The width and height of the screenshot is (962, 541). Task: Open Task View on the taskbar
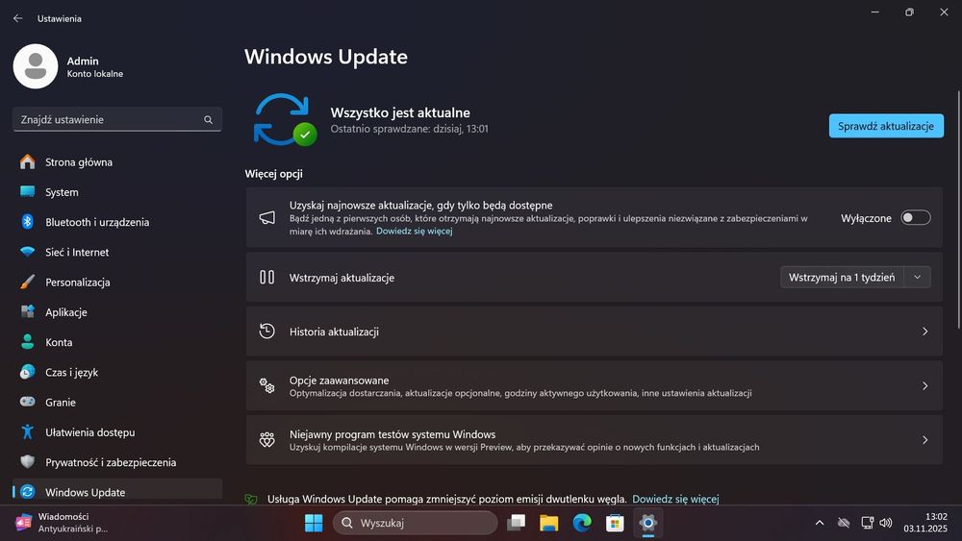coord(516,523)
